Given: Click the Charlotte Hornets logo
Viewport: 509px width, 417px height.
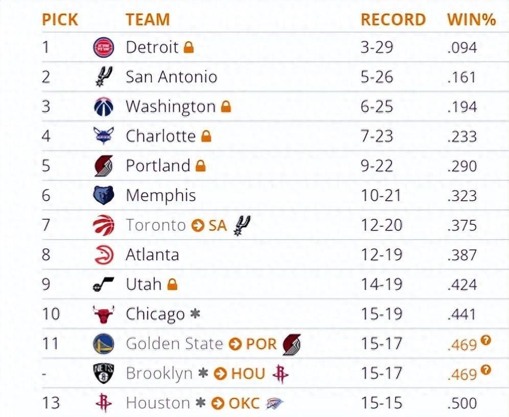Looking at the screenshot, I should 104,135.
